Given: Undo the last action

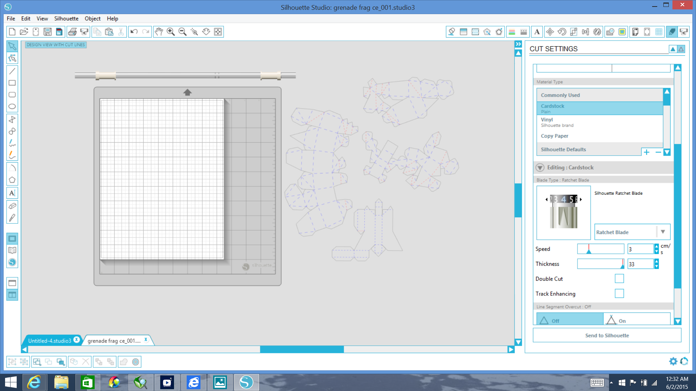Looking at the screenshot, I should (134, 32).
